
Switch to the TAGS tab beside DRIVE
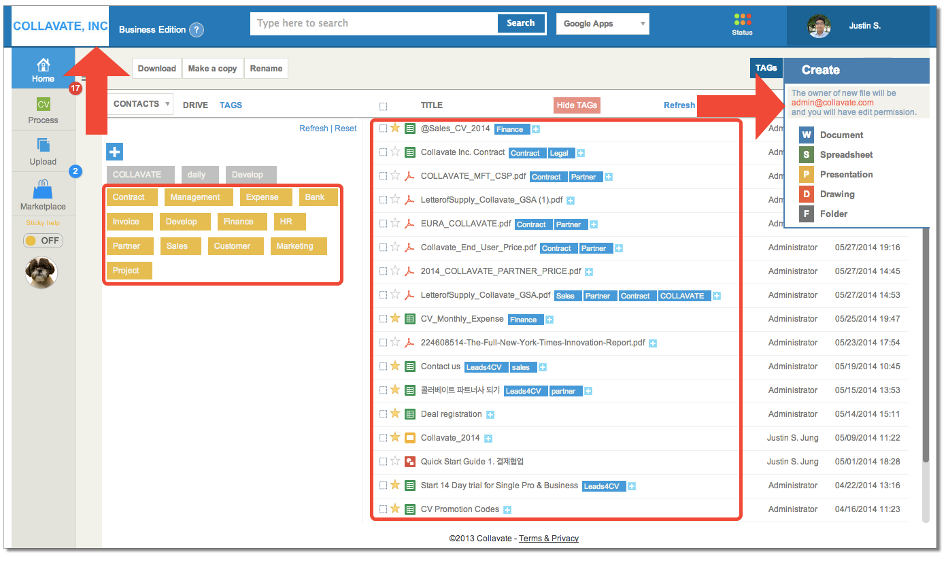(x=231, y=105)
